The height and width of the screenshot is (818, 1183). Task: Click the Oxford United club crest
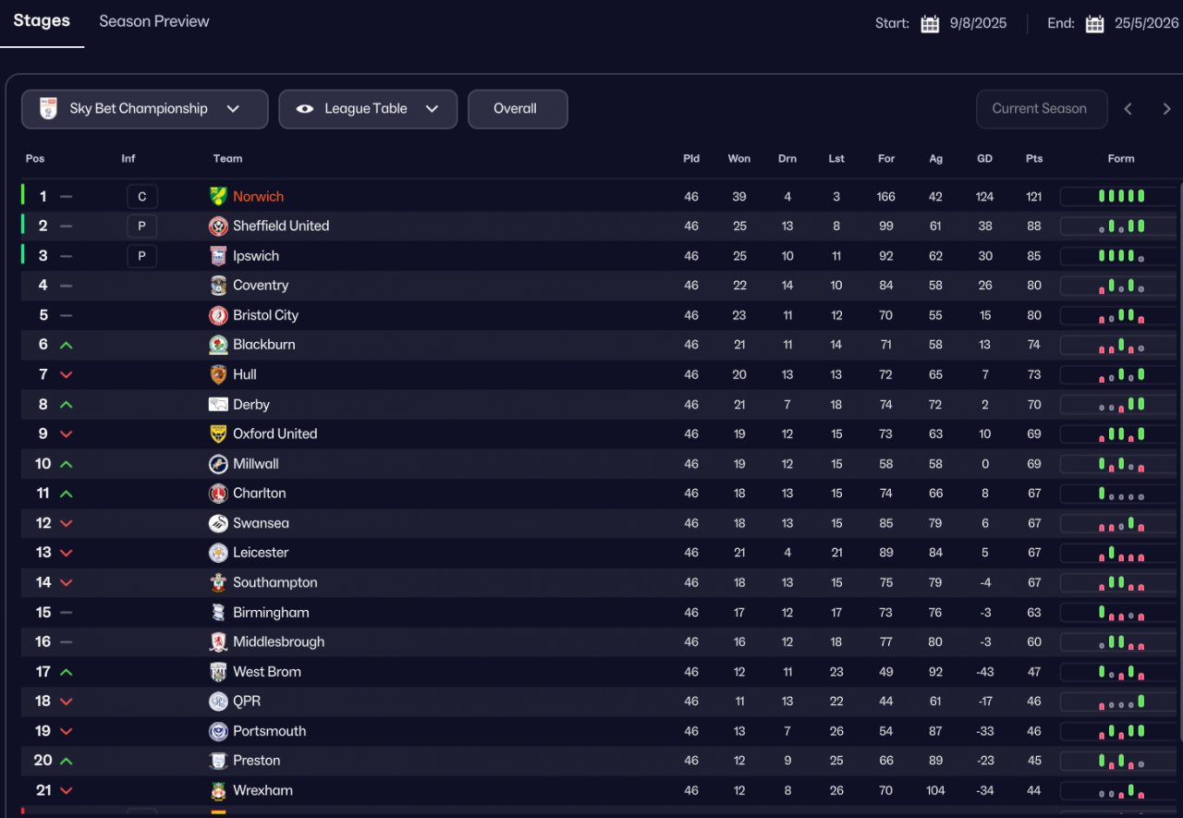coord(218,434)
